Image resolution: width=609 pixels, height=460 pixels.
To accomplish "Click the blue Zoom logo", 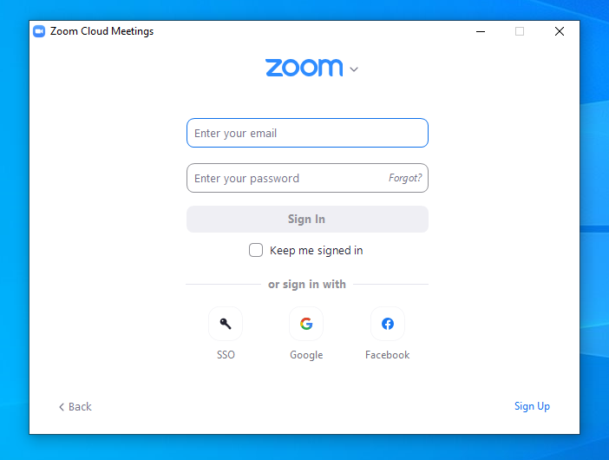I will (304, 68).
